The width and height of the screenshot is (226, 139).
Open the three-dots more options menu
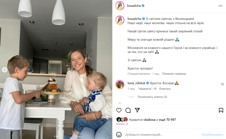coord(221,6)
